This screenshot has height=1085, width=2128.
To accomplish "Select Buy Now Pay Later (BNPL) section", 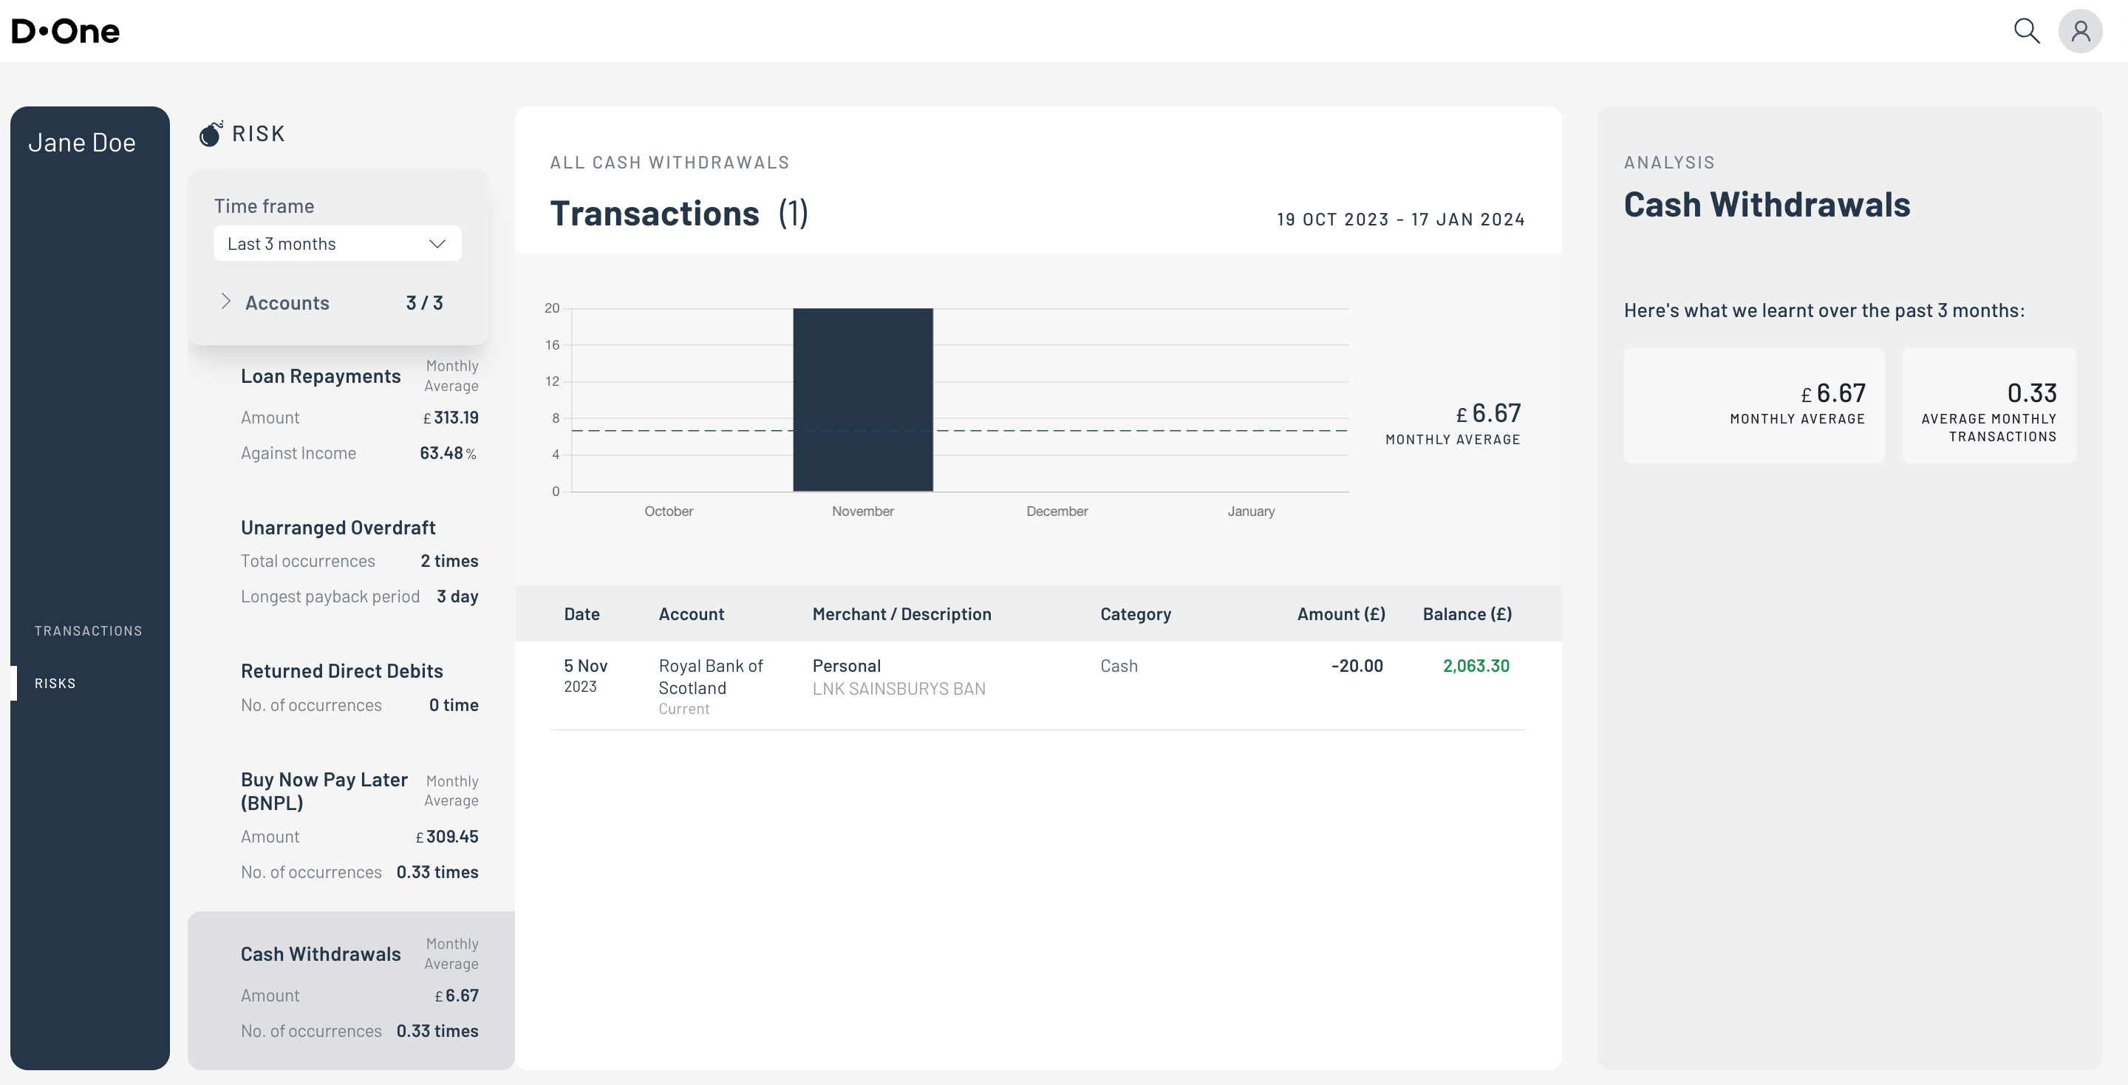I will [x=324, y=791].
